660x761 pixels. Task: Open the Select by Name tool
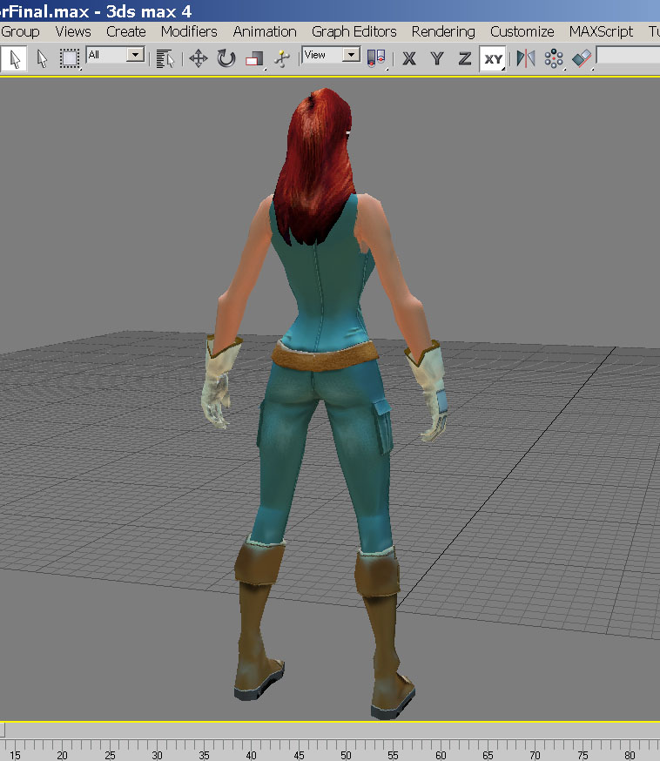165,58
